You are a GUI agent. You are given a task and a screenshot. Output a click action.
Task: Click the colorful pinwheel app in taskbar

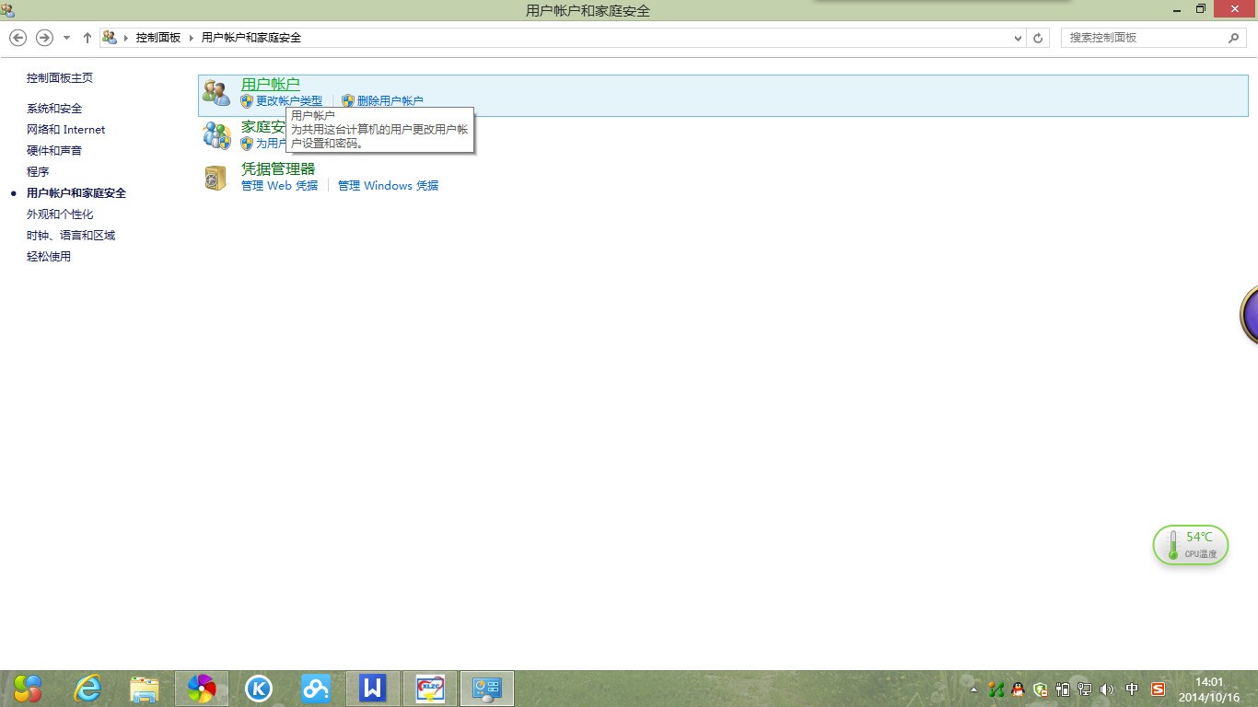(x=202, y=688)
